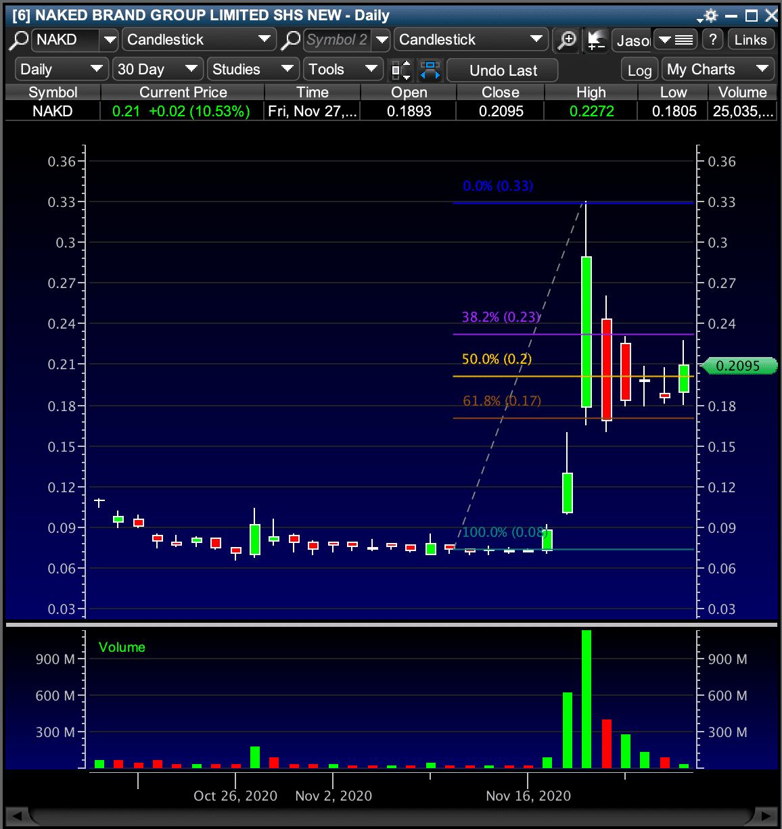Maximize the NAKD chart window
Screen dimensions: 782x829
[752, 16]
